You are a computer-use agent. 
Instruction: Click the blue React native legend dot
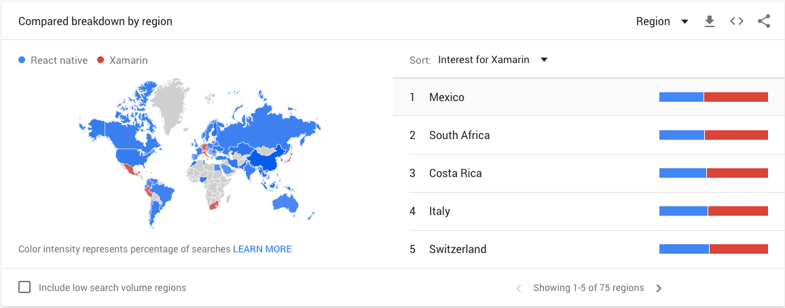point(22,60)
